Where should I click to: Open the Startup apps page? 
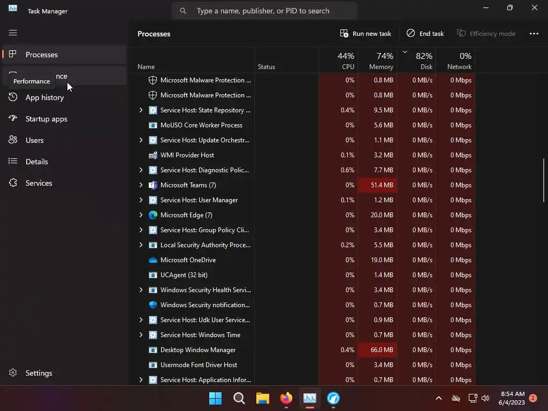coord(64,119)
